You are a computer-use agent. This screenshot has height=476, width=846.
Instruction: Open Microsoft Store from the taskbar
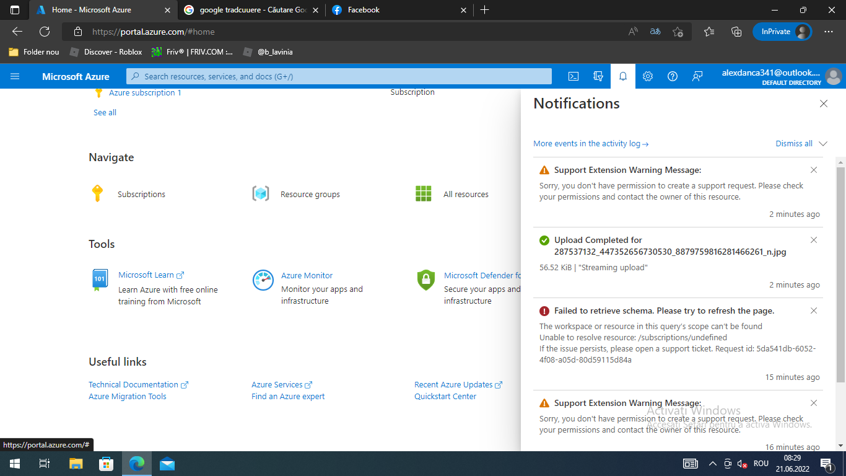click(106, 464)
